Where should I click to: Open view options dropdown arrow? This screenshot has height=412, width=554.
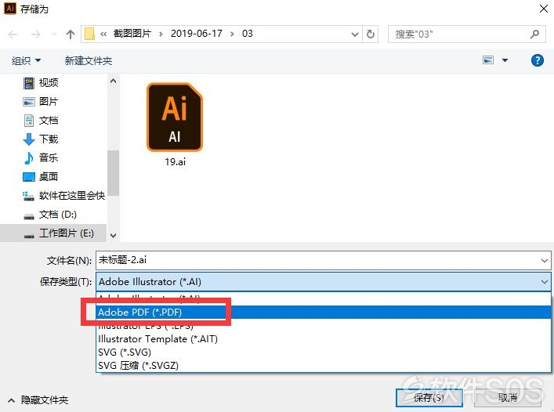[505, 60]
